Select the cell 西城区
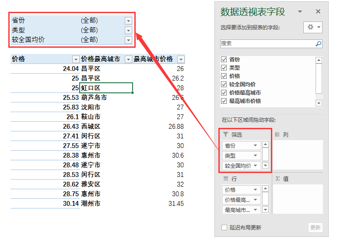The width and height of the screenshot is (337, 240). 106,127
